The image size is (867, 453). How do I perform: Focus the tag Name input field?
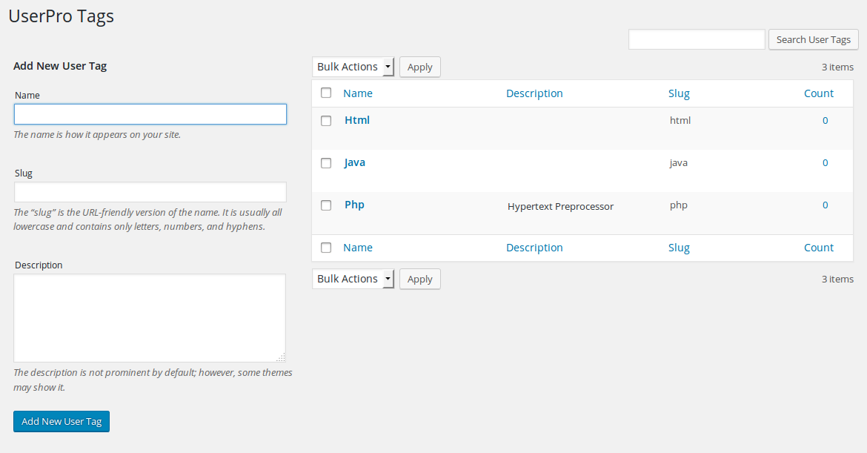point(150,114)
